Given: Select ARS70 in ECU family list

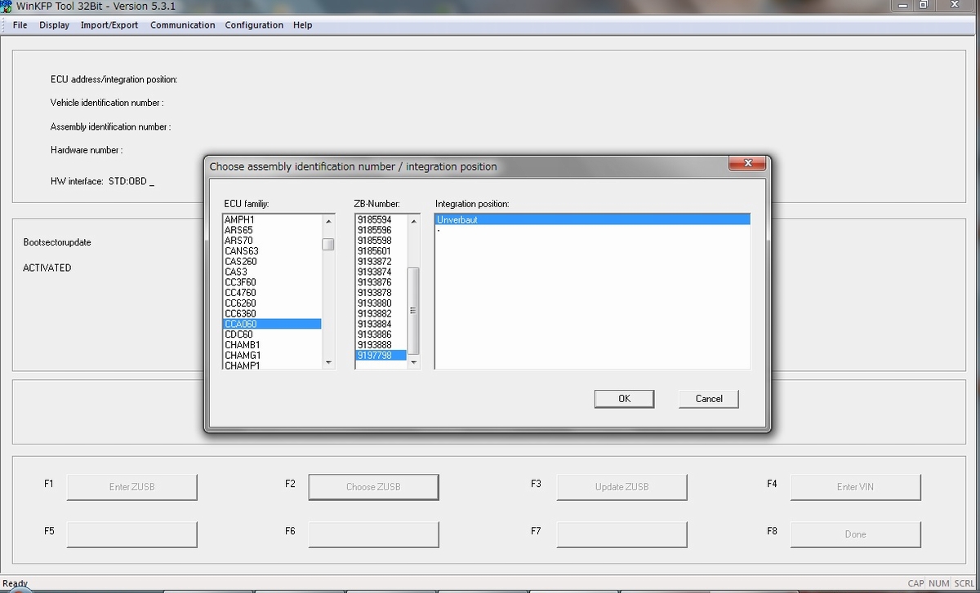Looking at the screenshot, I should click(272, 241).
